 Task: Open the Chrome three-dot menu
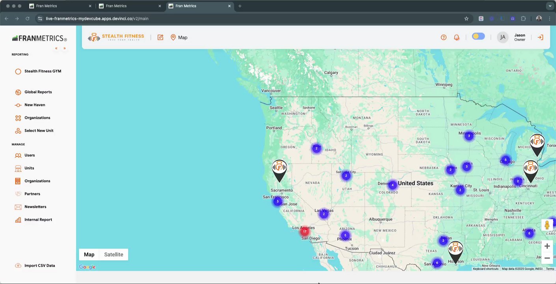(550, 19)
